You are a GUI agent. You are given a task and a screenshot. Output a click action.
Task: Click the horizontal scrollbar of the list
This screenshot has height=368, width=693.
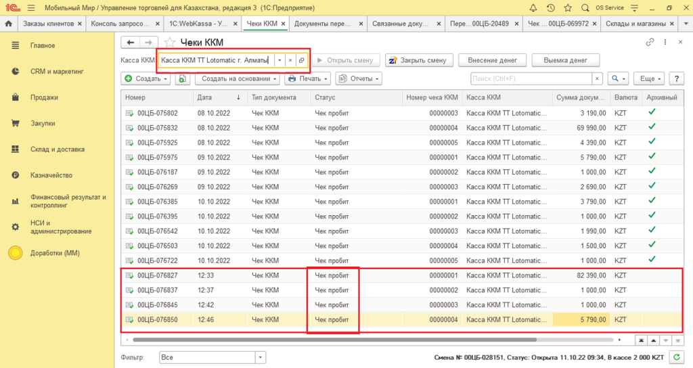pos(334,340)
